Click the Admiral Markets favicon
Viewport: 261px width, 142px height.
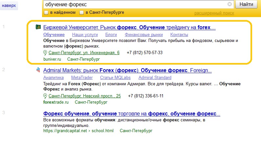[x=38, y=70]
